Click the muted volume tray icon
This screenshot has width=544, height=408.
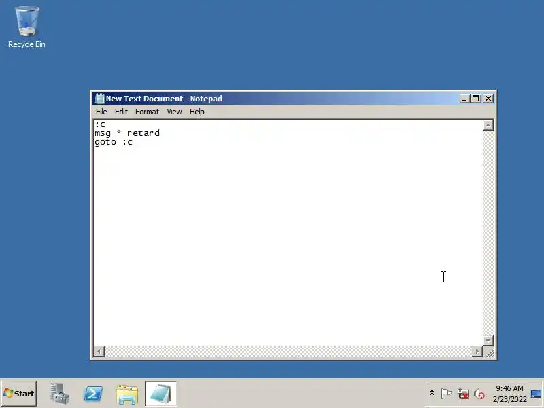[x=479, y=394]
